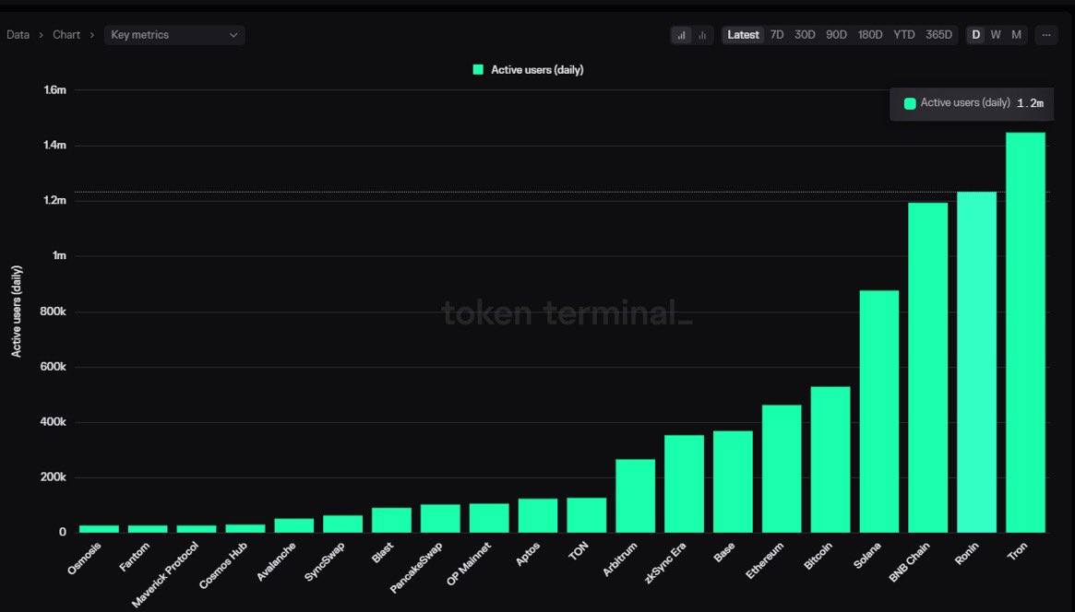The image size is (1075, 612).
Task: Select the 90D time range
Action: tap(836, 35)
